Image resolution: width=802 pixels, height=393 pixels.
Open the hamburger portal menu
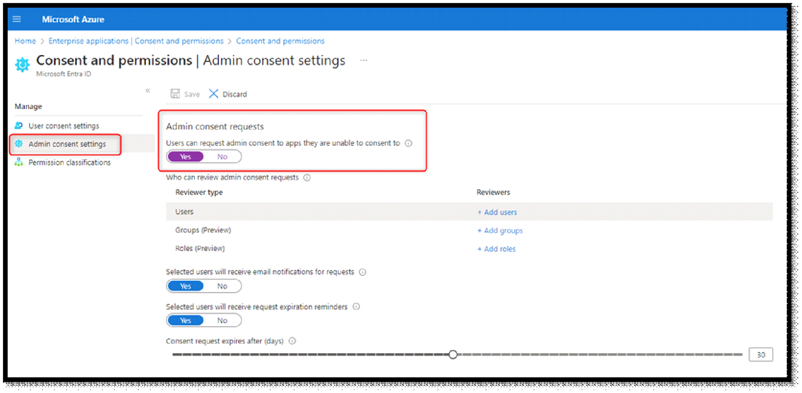pos(16,19)
